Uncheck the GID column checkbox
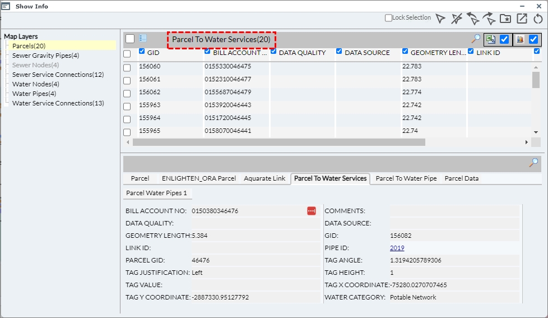Viewport: 548px width, 318px height. pyautogui.click(x=142, y=52)
